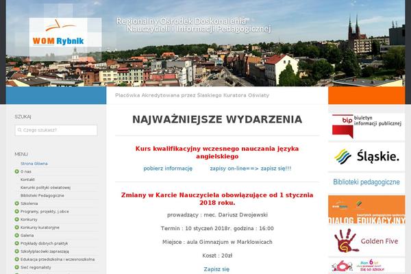The width and height of the screenshot is (411, 274).
Task: Open 'Kurs kwalifikacyjny wczesnego nauczania' heading
Action: 217,153
